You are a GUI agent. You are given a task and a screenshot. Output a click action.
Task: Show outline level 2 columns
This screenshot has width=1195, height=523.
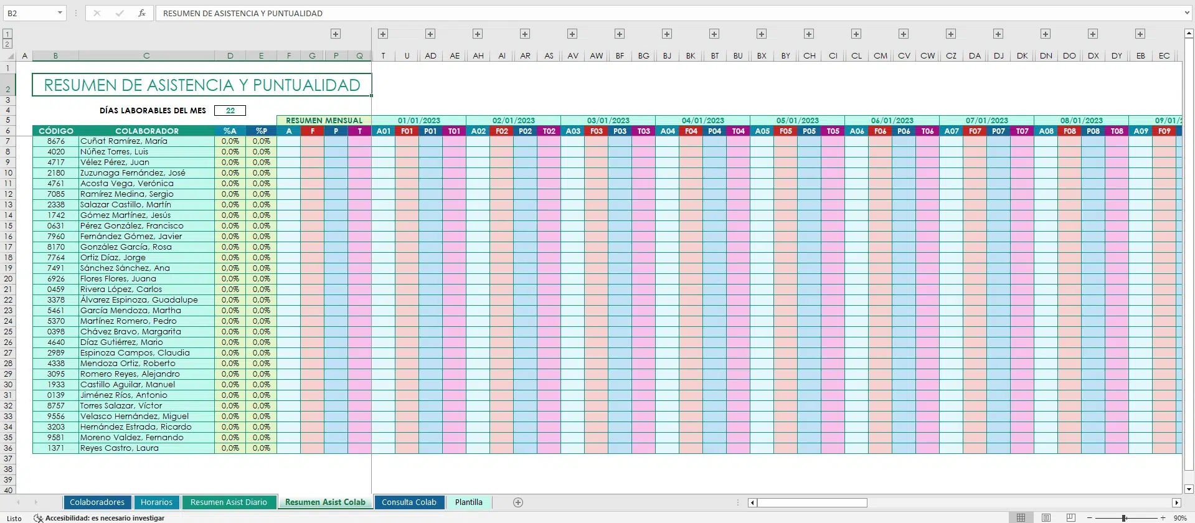tap(7, 44)
